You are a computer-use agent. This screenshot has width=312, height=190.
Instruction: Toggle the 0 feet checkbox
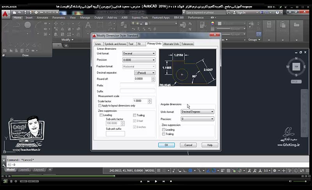click(135, 121)
